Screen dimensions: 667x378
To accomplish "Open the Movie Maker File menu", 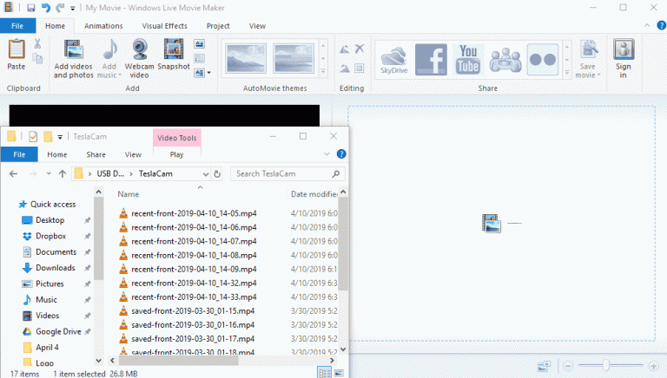I will 17,26.
